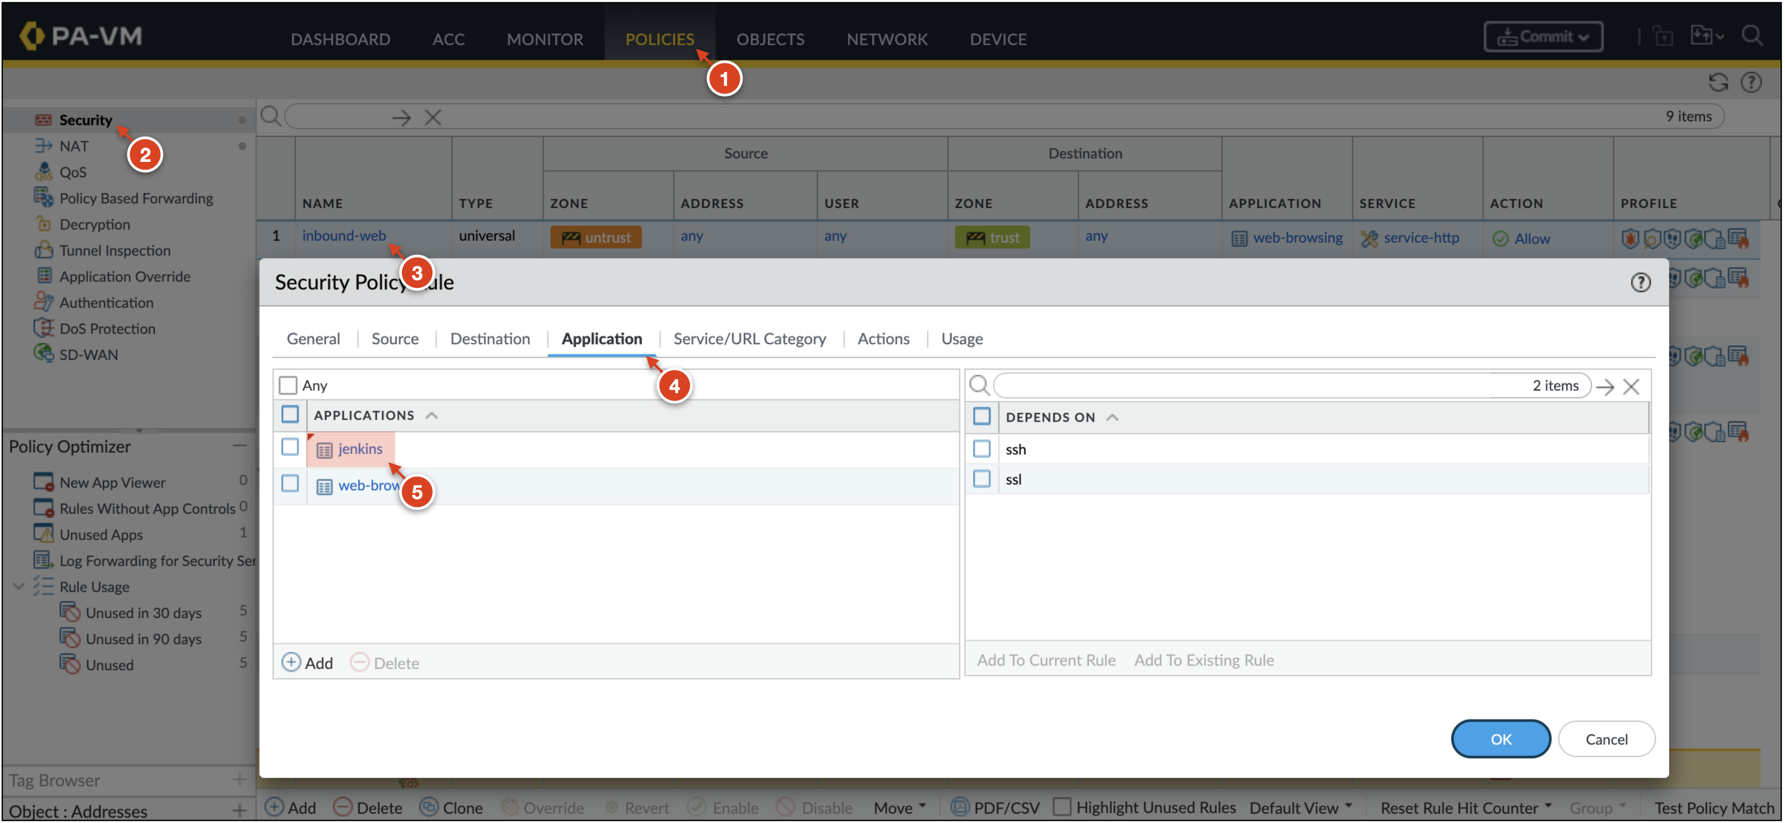Click the Clone icon in bottom toolbar
Viewport: 1785px width, 823px height.
click(x=430, y=807)
